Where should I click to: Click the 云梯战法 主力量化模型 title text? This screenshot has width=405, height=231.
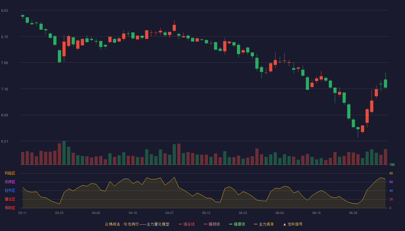pos(137,224)
